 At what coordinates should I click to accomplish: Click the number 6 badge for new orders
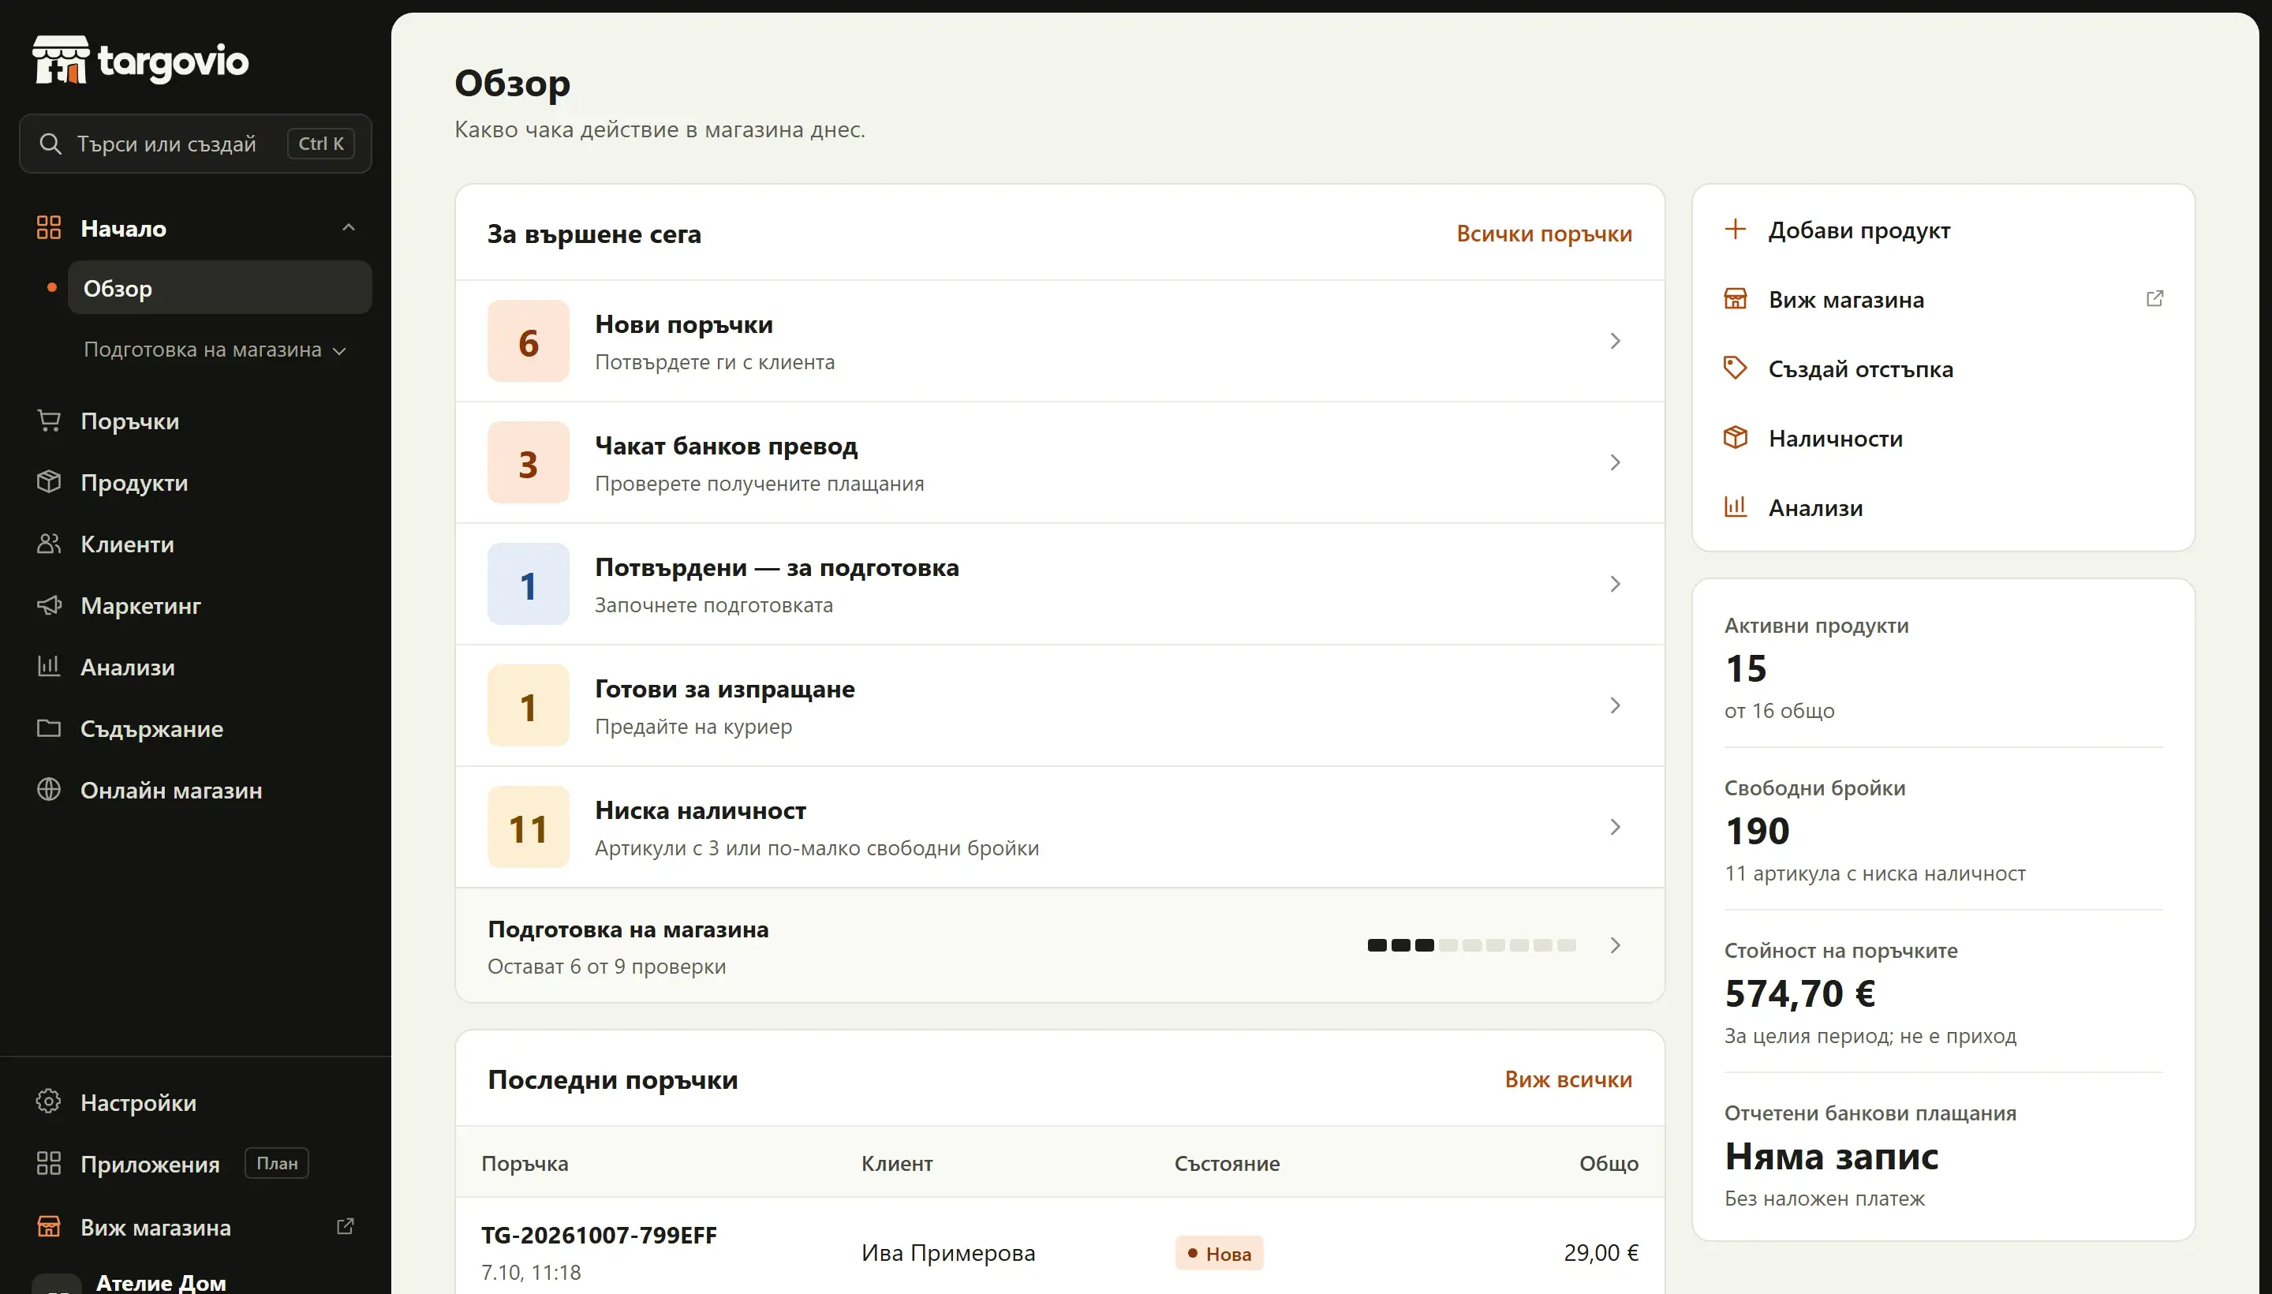coord(528,342)
